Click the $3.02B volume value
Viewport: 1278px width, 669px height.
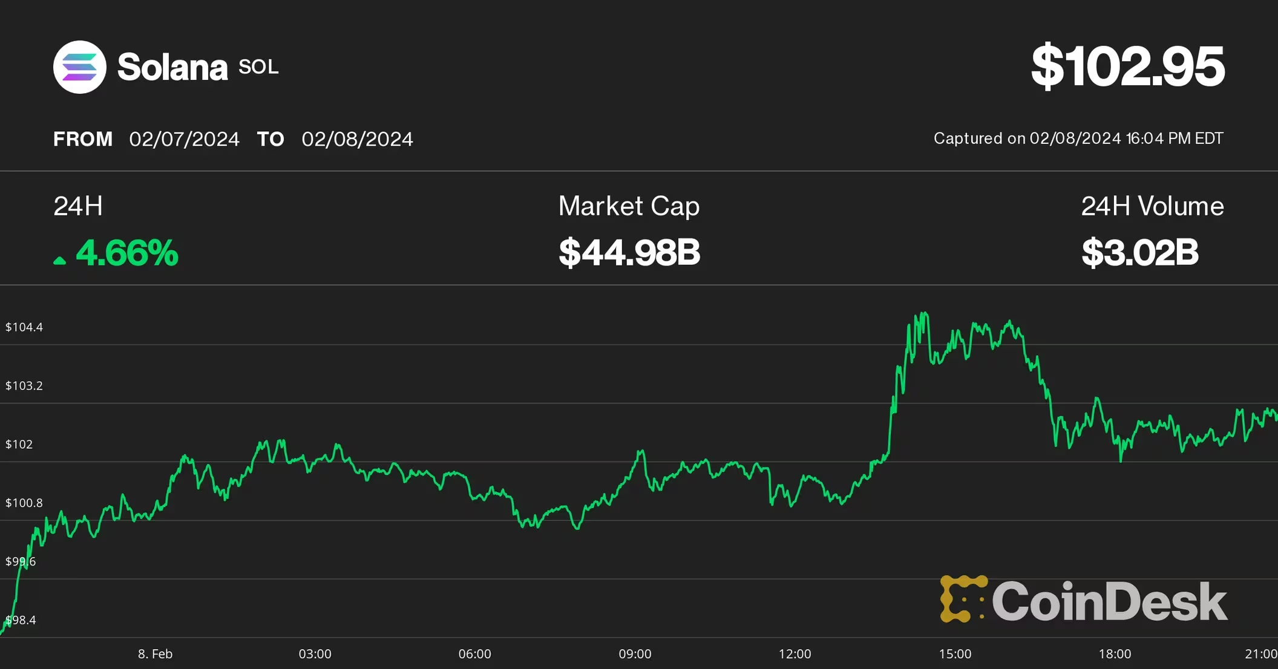[x=1139, y=253]
